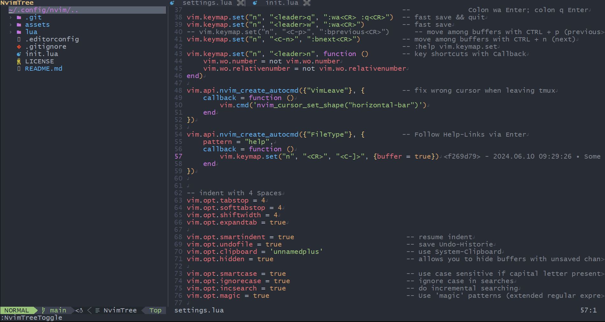The image size is (605, 322).
Task: Click the LICENSE key icon
Action: point(19,61)
